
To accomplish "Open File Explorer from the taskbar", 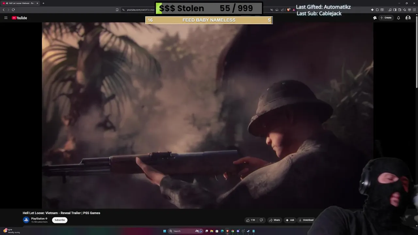I will coord(212,231).
